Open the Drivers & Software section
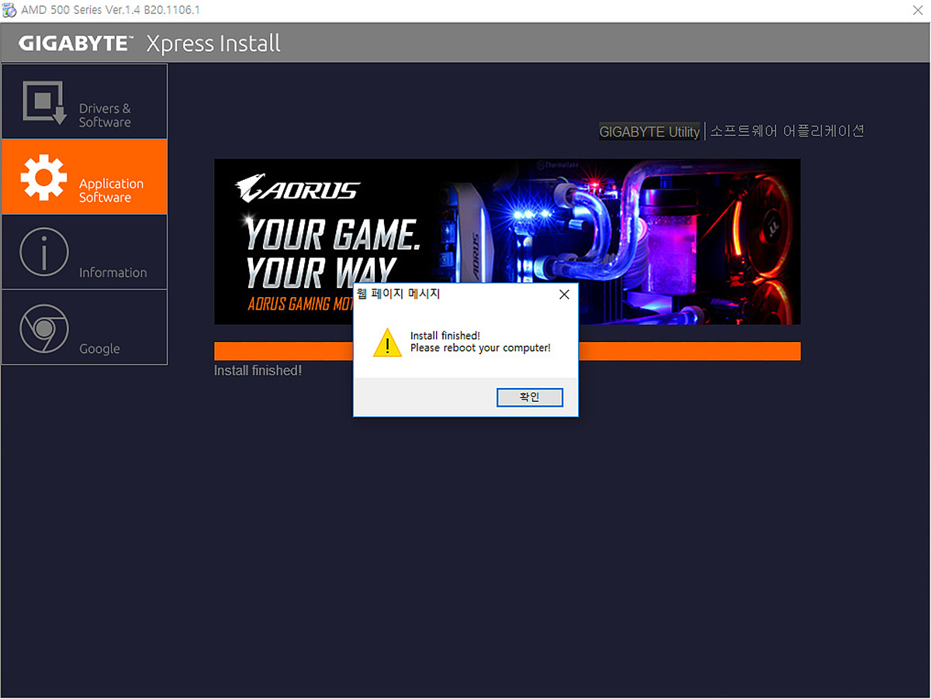The width and height of the screenshot is (931, 699). pos(85,102)
